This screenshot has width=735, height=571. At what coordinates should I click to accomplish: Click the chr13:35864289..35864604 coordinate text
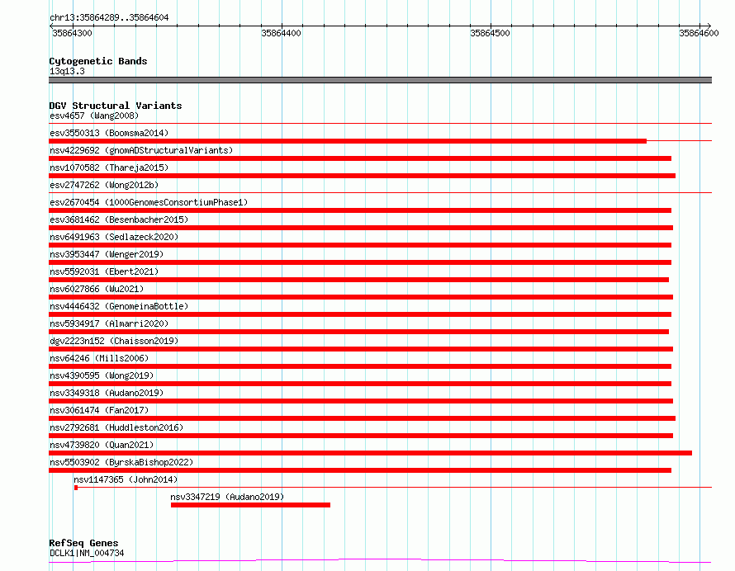pos(109,17)
